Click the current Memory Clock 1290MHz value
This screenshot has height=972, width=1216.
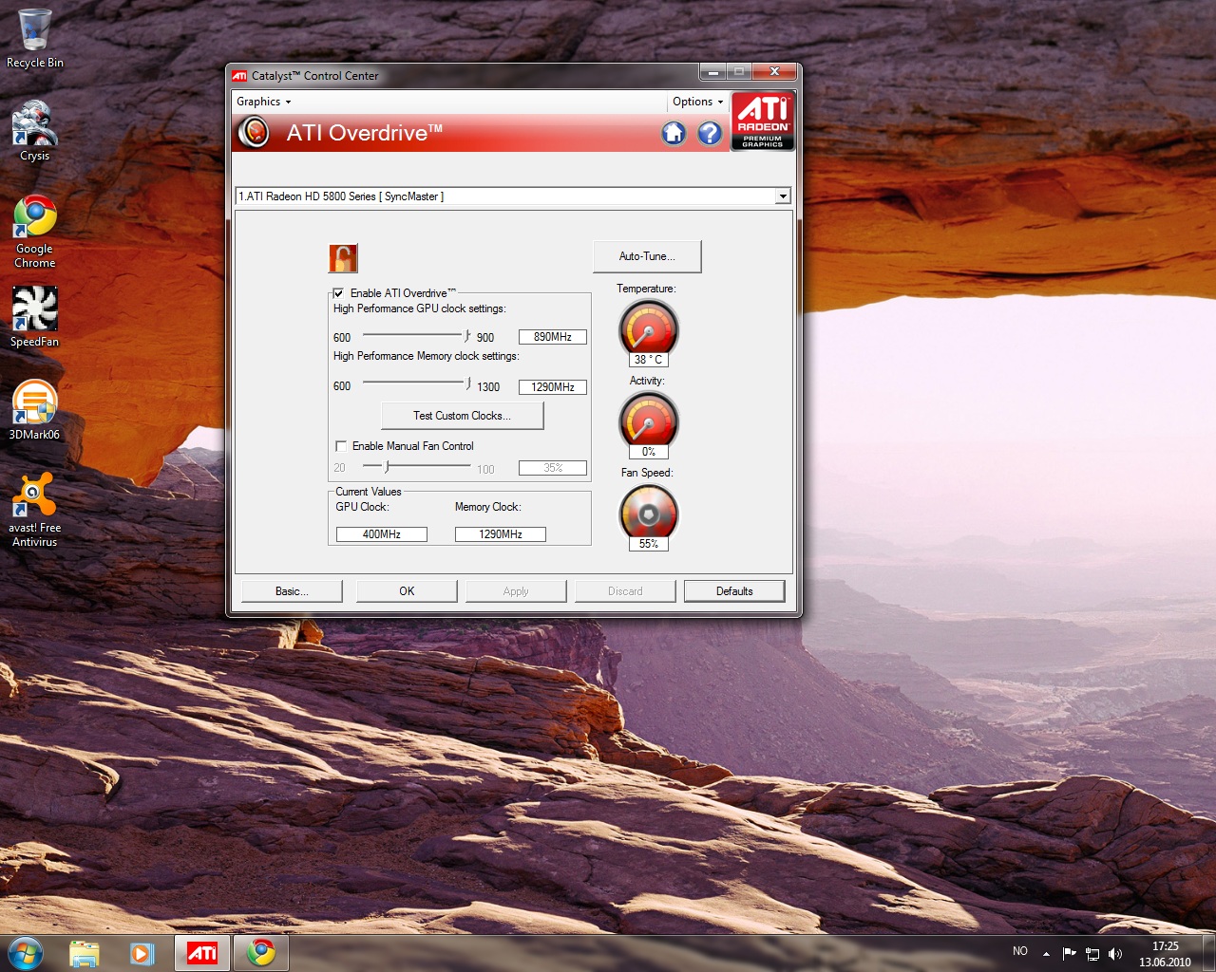(501, 534)
